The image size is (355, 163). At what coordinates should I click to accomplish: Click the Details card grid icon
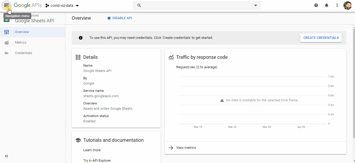tap(78, 57)
